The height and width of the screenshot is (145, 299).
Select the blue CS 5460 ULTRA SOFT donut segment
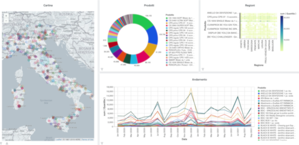[x=153, y=35]
